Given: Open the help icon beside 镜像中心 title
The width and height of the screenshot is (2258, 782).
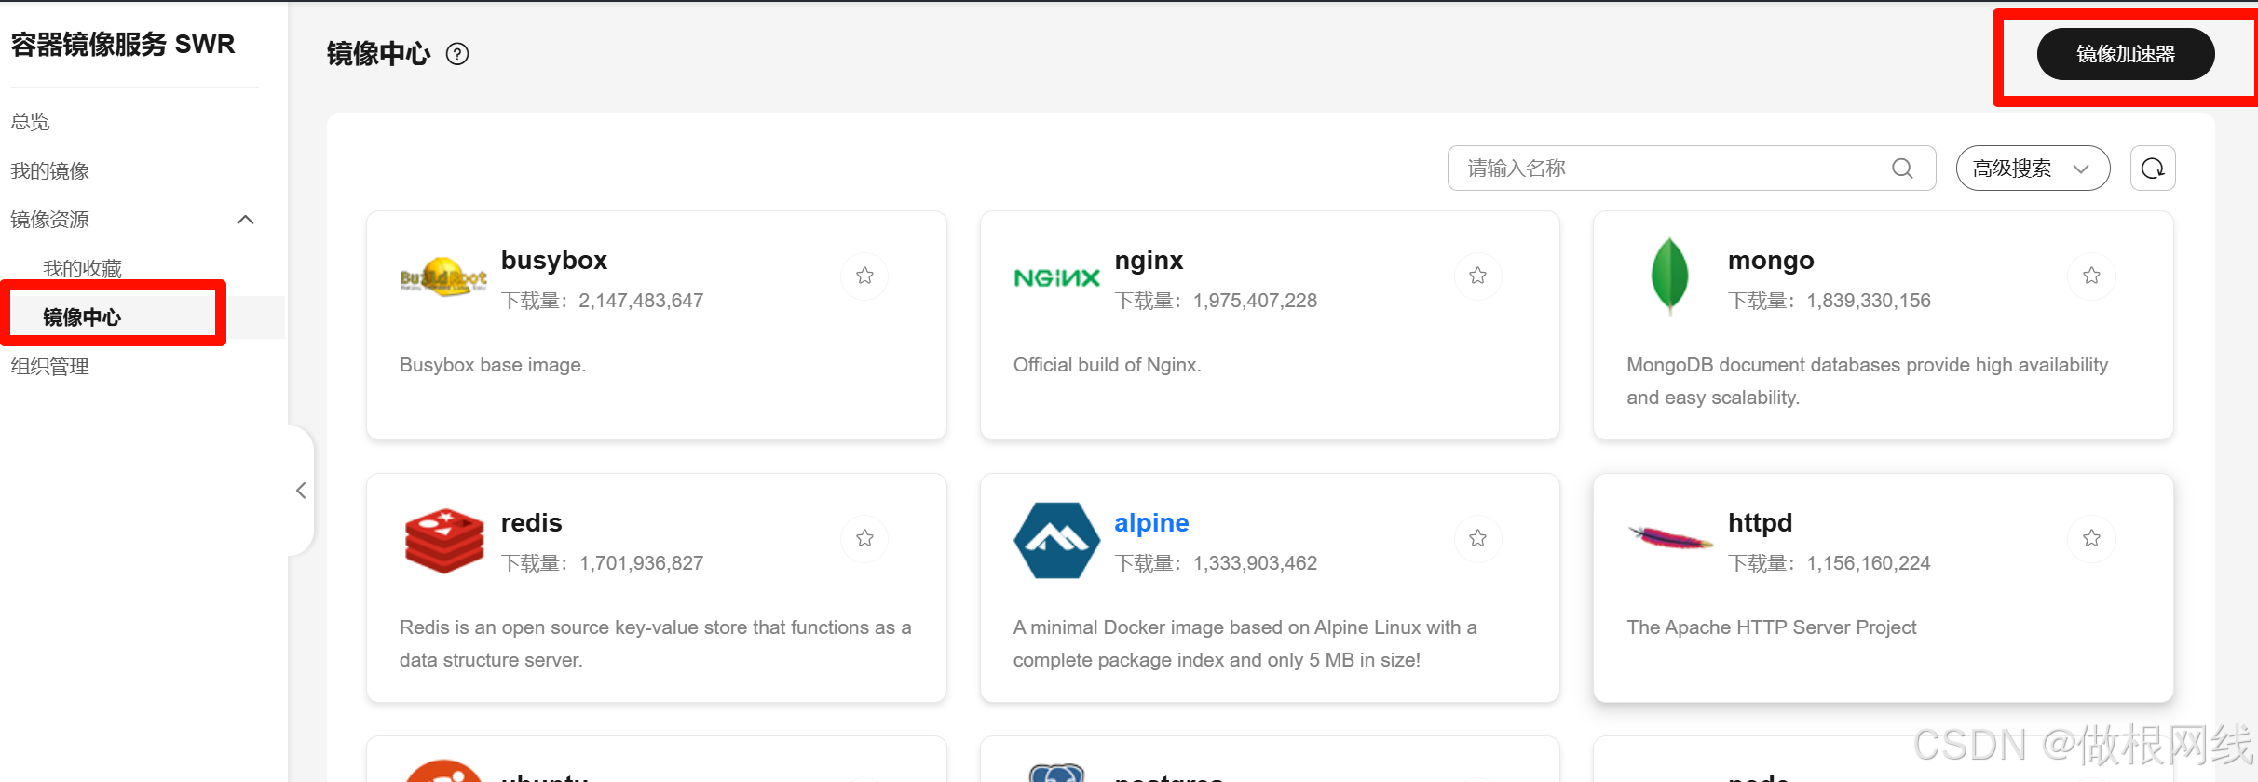Looking at the screenshot, I should pyautogui.click(x=457, y=54).
